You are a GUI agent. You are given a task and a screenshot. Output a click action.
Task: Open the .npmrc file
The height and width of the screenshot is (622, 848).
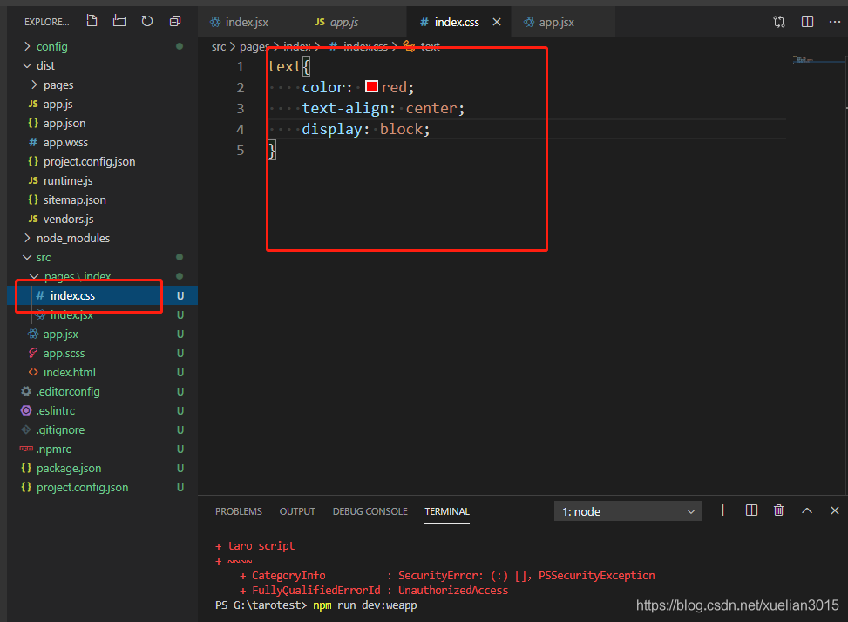(103, 449)
